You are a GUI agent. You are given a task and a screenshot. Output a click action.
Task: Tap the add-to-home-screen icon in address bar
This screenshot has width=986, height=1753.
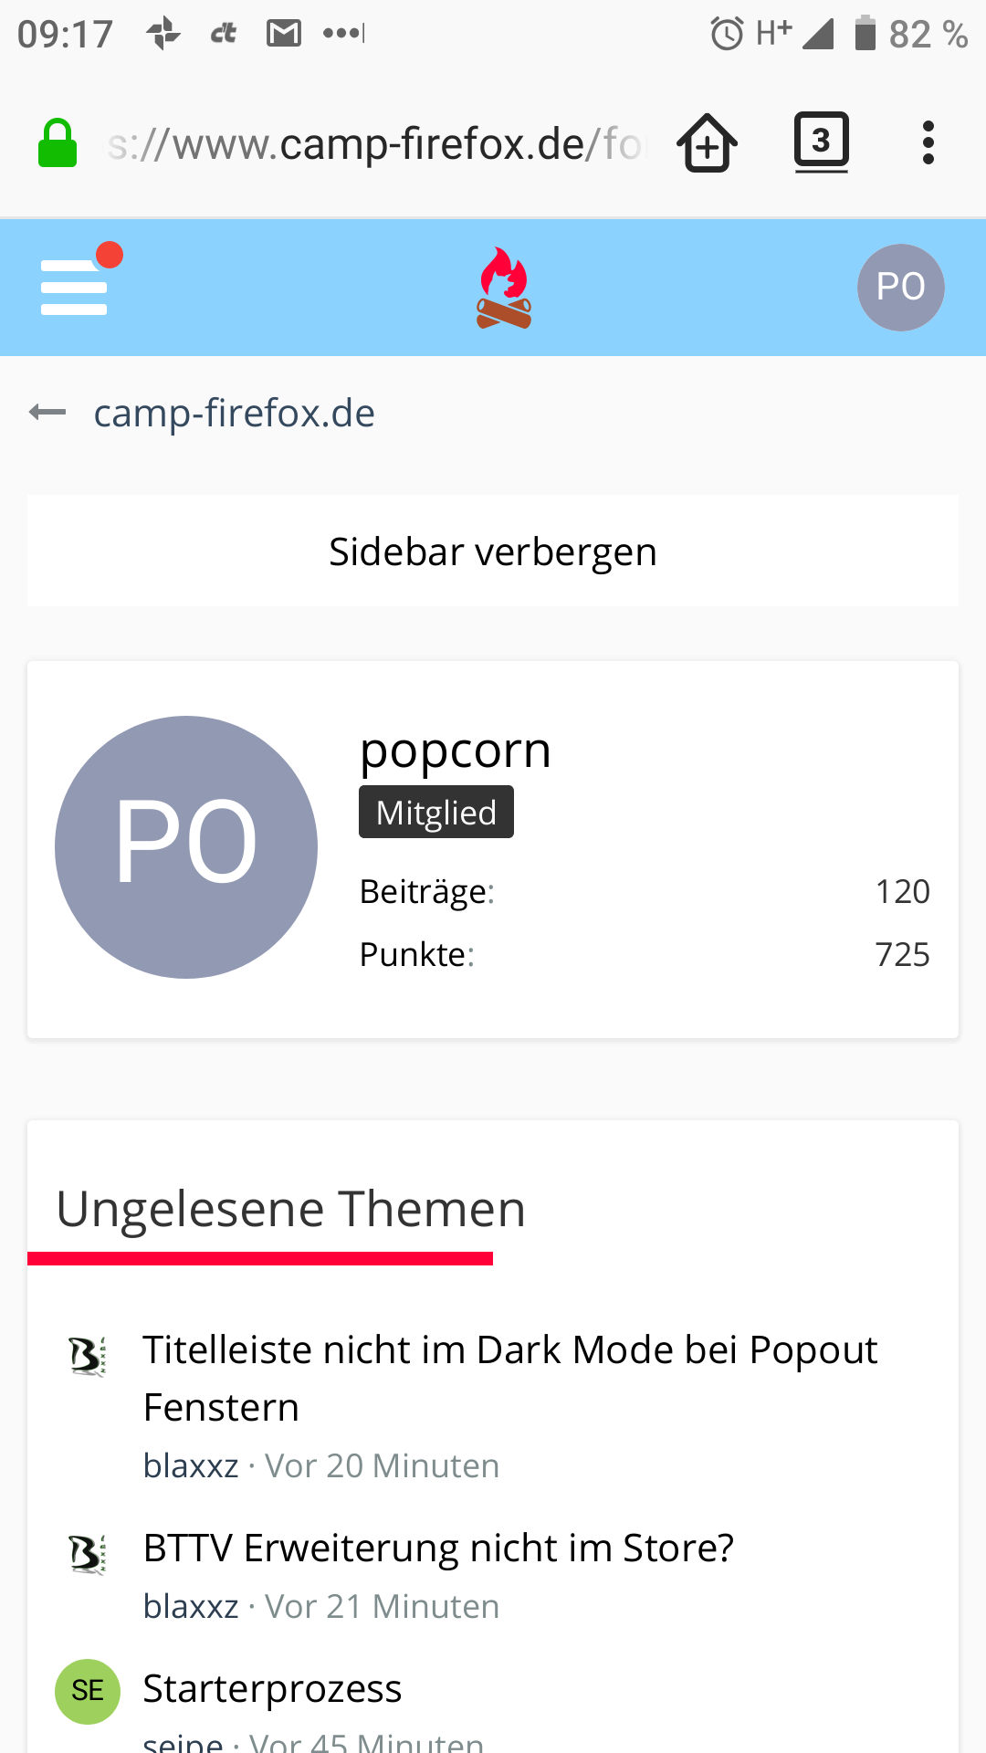(x=708, y=143)
